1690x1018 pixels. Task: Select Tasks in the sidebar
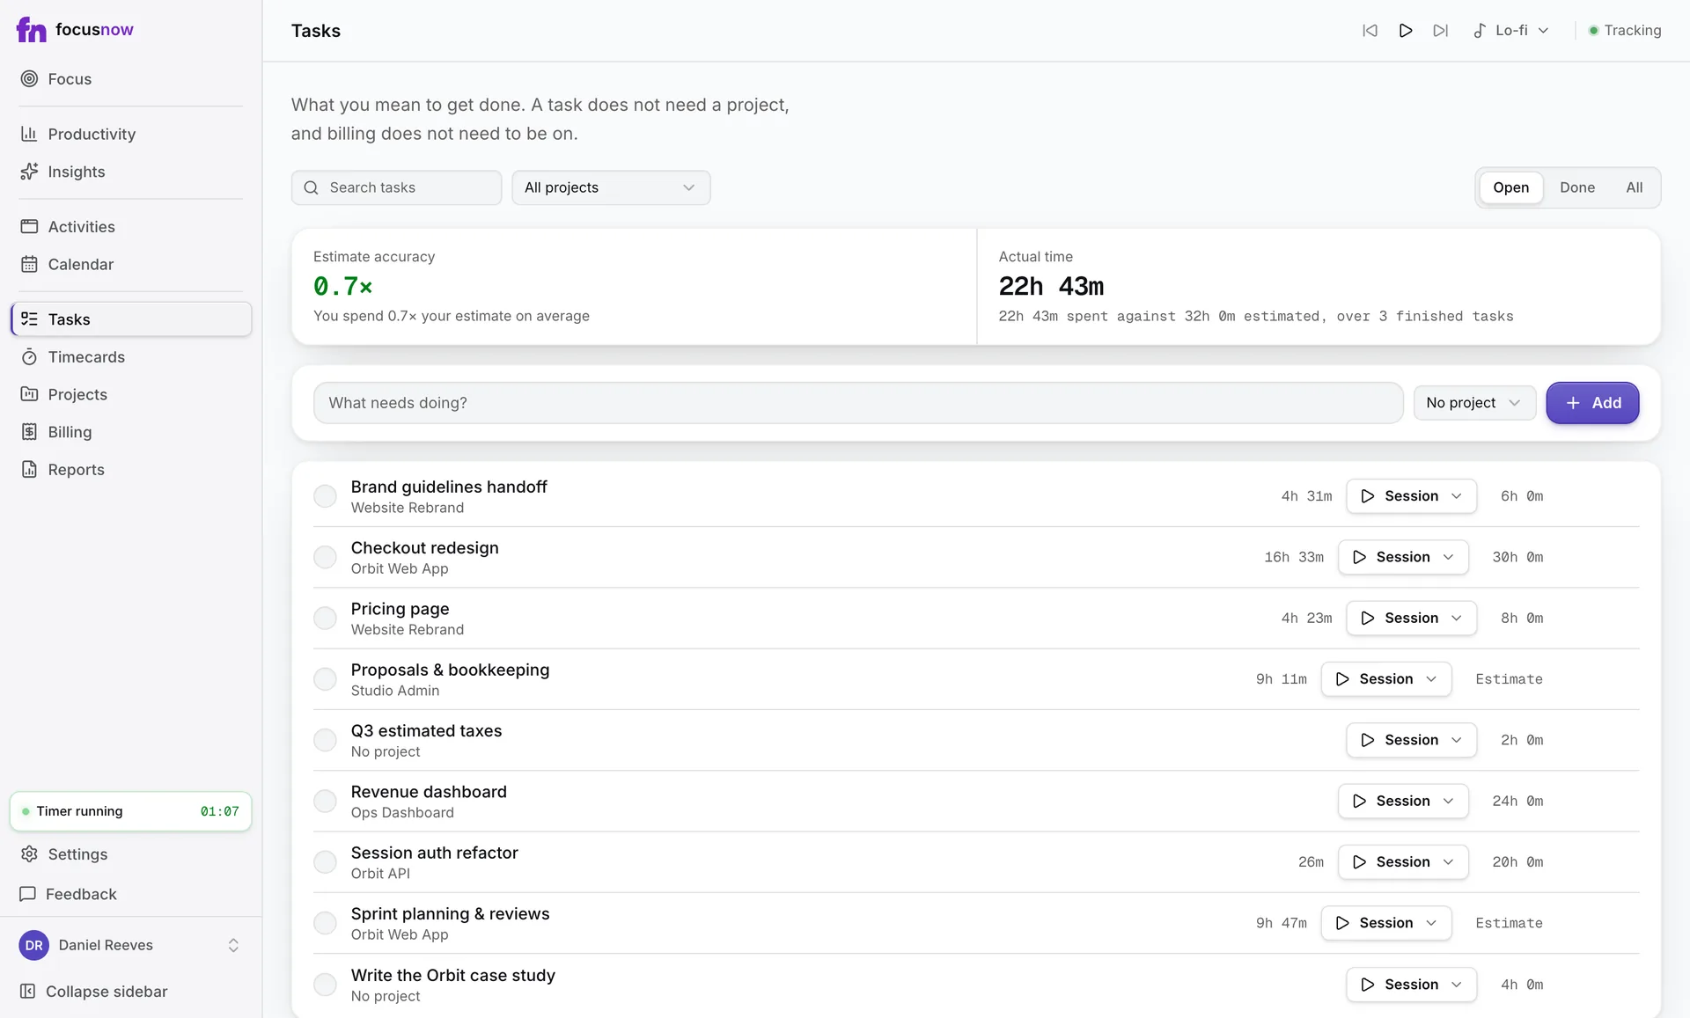click(x=131, y=319)
